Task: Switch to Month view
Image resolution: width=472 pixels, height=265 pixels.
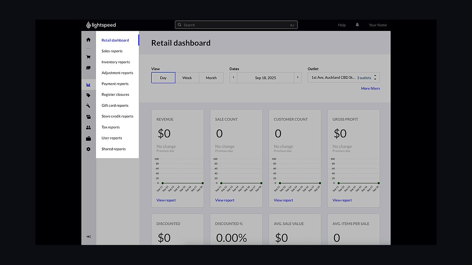Action: [211, 78]
